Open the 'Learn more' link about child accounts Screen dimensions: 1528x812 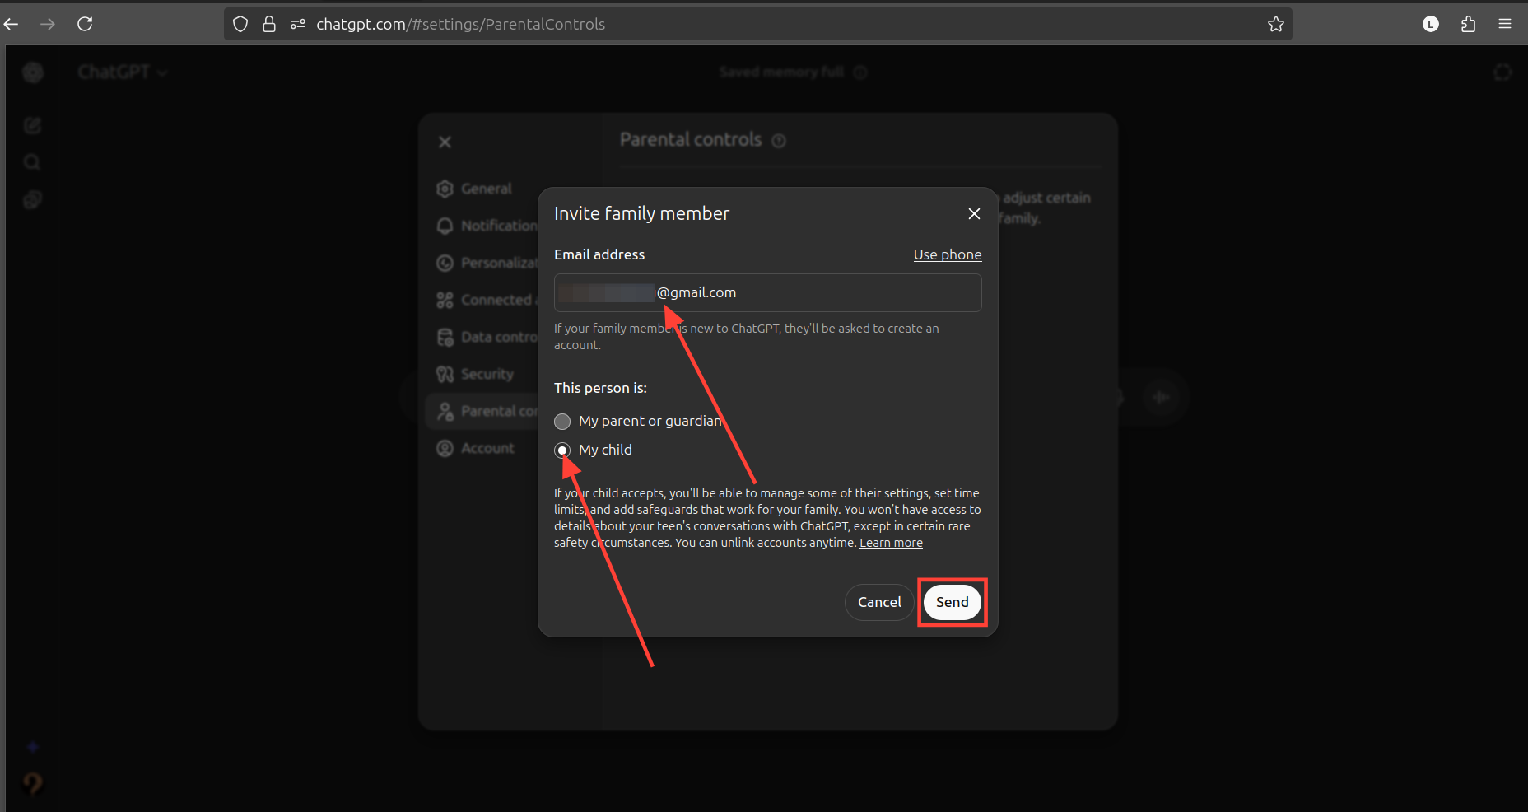(x=891, y=543)
